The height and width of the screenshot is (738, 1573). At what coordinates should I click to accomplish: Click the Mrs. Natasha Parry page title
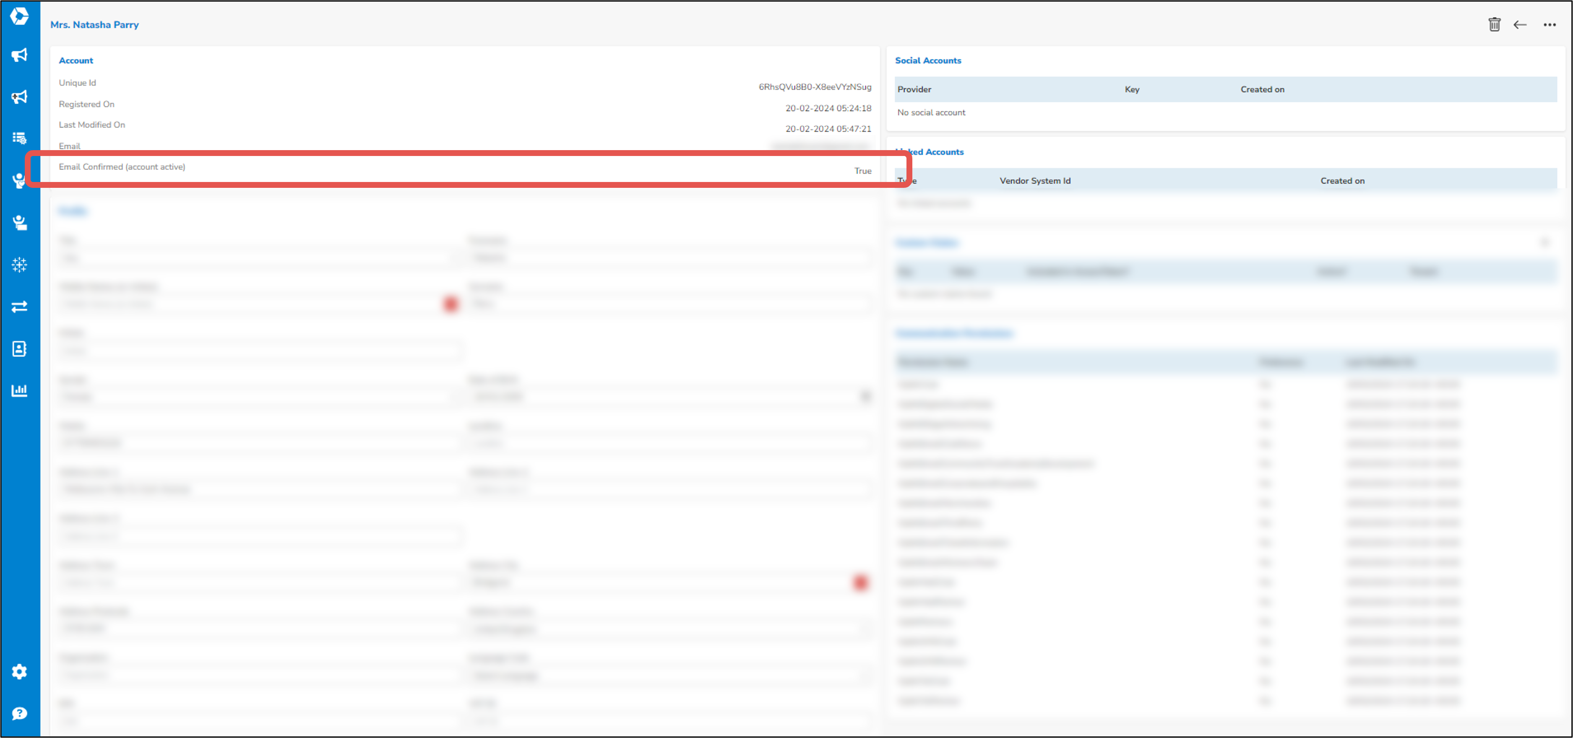(x=95, y=24)
